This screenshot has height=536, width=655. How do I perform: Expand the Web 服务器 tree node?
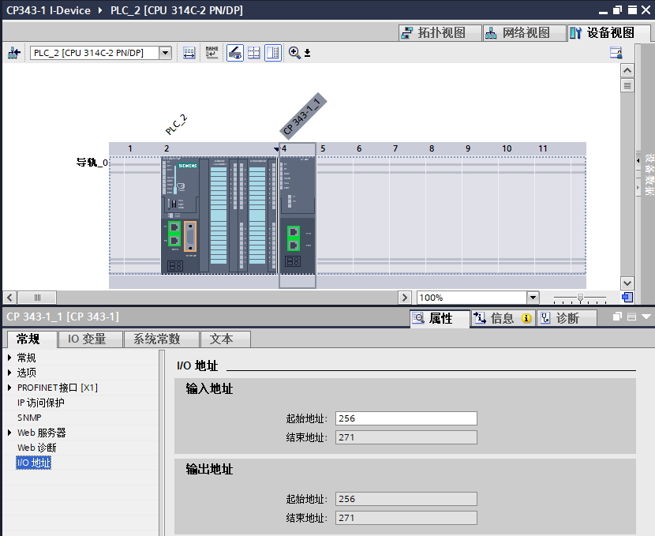click(9, 433)
